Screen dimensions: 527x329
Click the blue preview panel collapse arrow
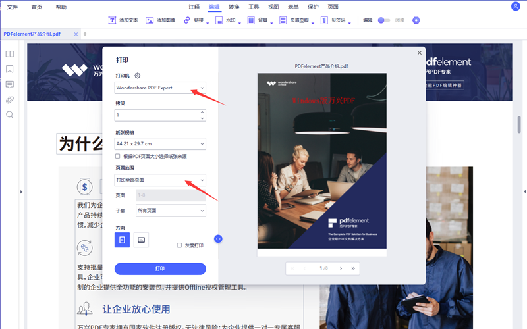219,239
